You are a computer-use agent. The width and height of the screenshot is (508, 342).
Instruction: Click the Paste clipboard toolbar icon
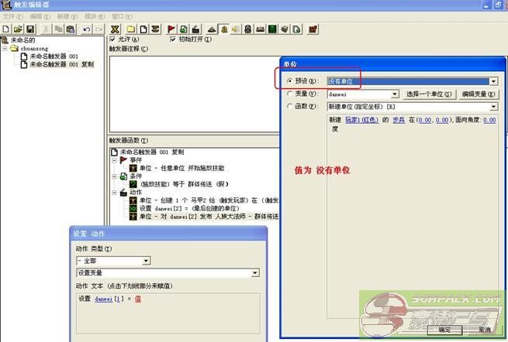click(71, 29)
